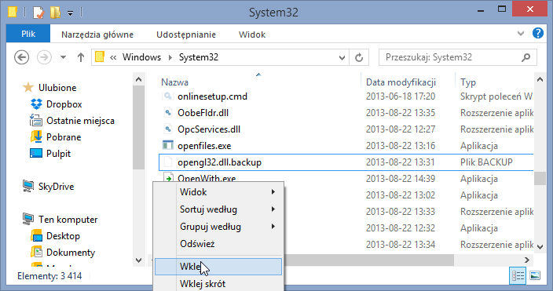Select the openfiles.exe file

pos(204,146)
